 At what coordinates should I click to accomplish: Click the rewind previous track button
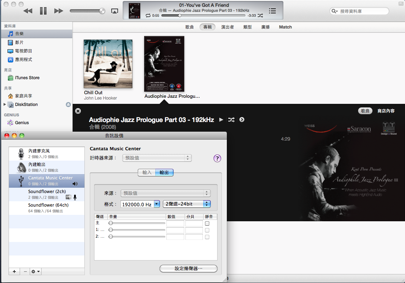[28, 11]
